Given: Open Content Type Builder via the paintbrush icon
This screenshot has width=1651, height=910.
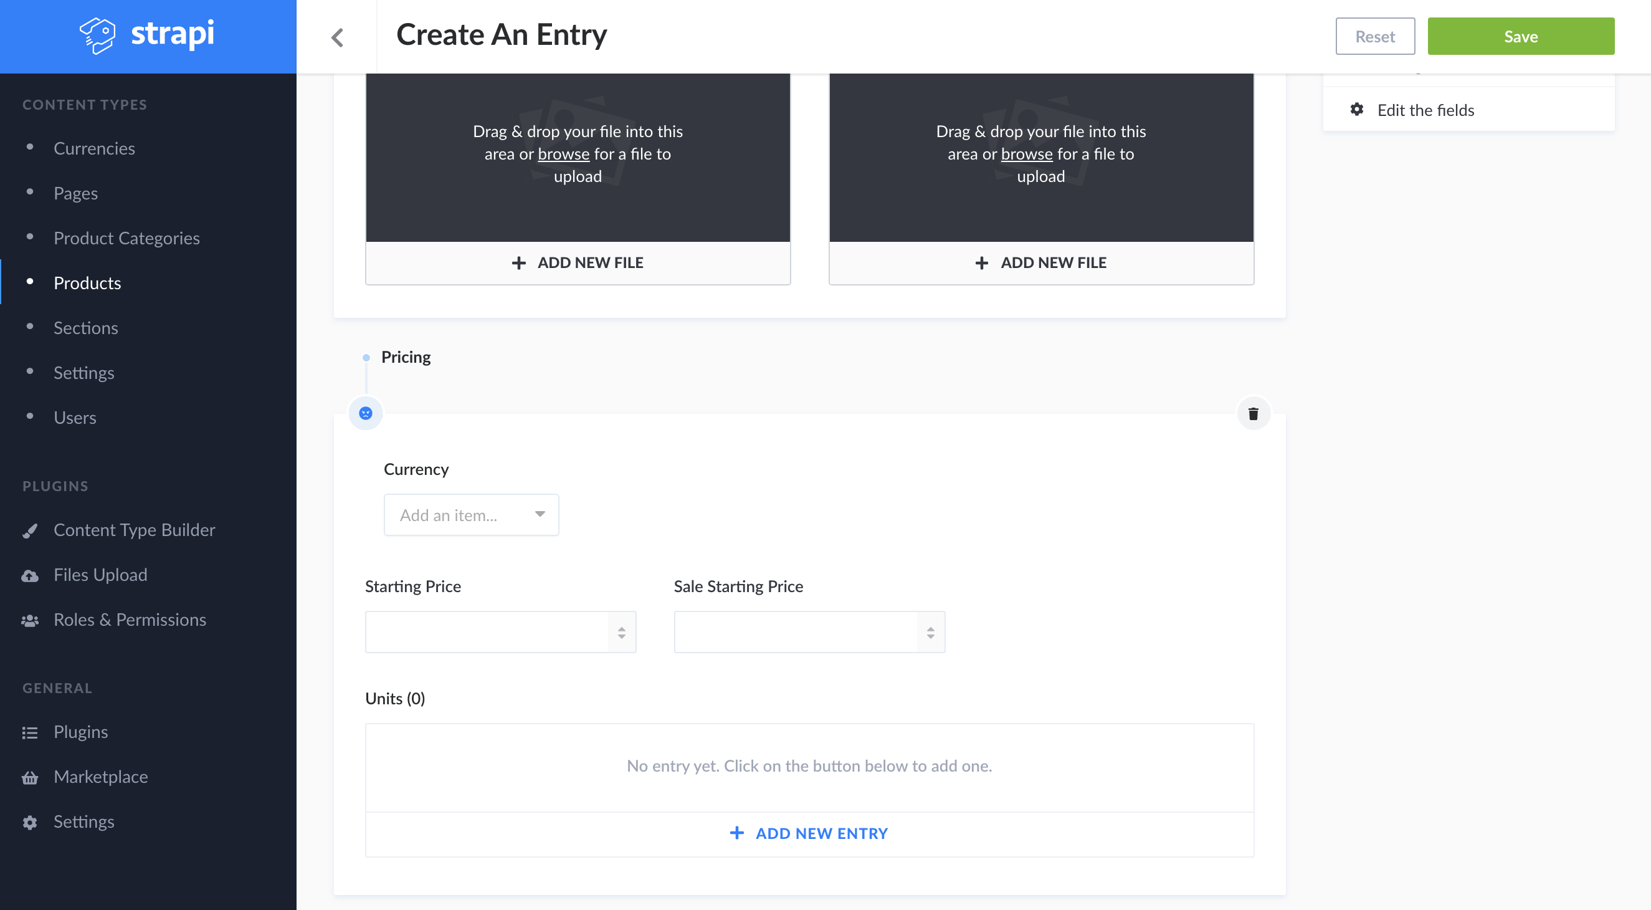Looking at the screenshot, I should [31, 530].
